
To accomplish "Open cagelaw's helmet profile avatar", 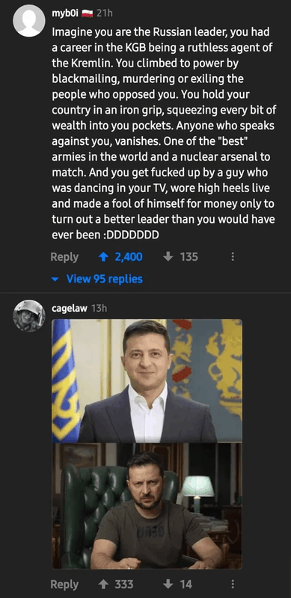I will coord(29,315).
